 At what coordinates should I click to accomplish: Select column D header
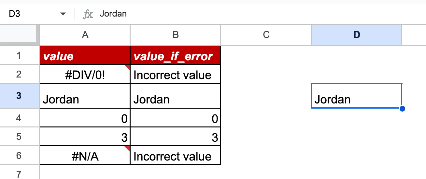(x=357, y=35)
